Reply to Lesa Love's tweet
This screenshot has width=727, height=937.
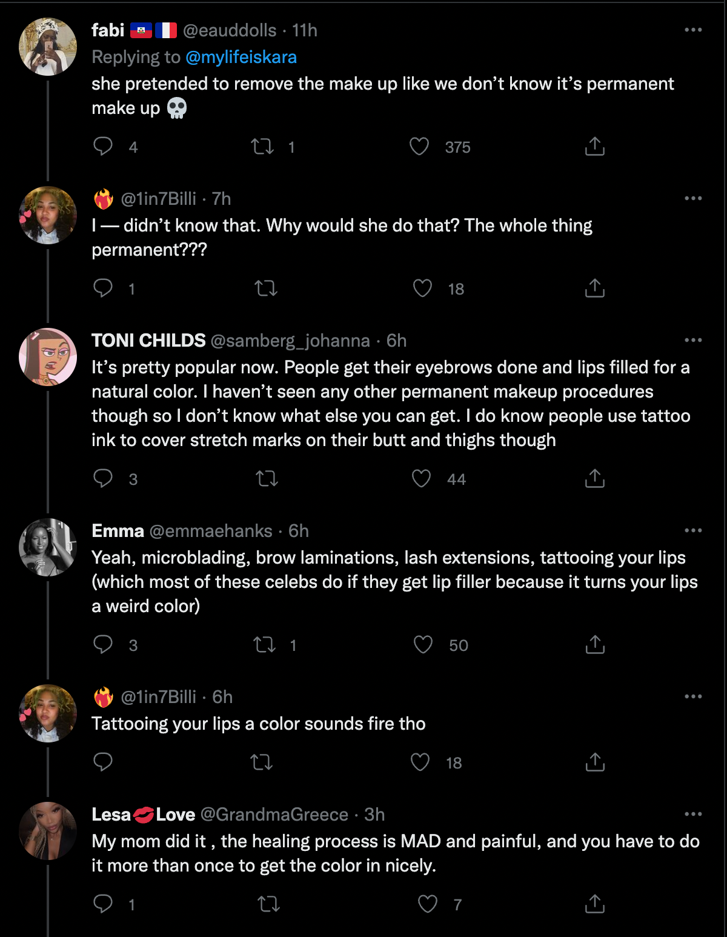coord(103,904)
